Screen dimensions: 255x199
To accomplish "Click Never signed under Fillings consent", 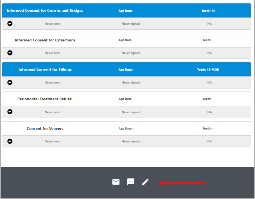I will (131, 83).
